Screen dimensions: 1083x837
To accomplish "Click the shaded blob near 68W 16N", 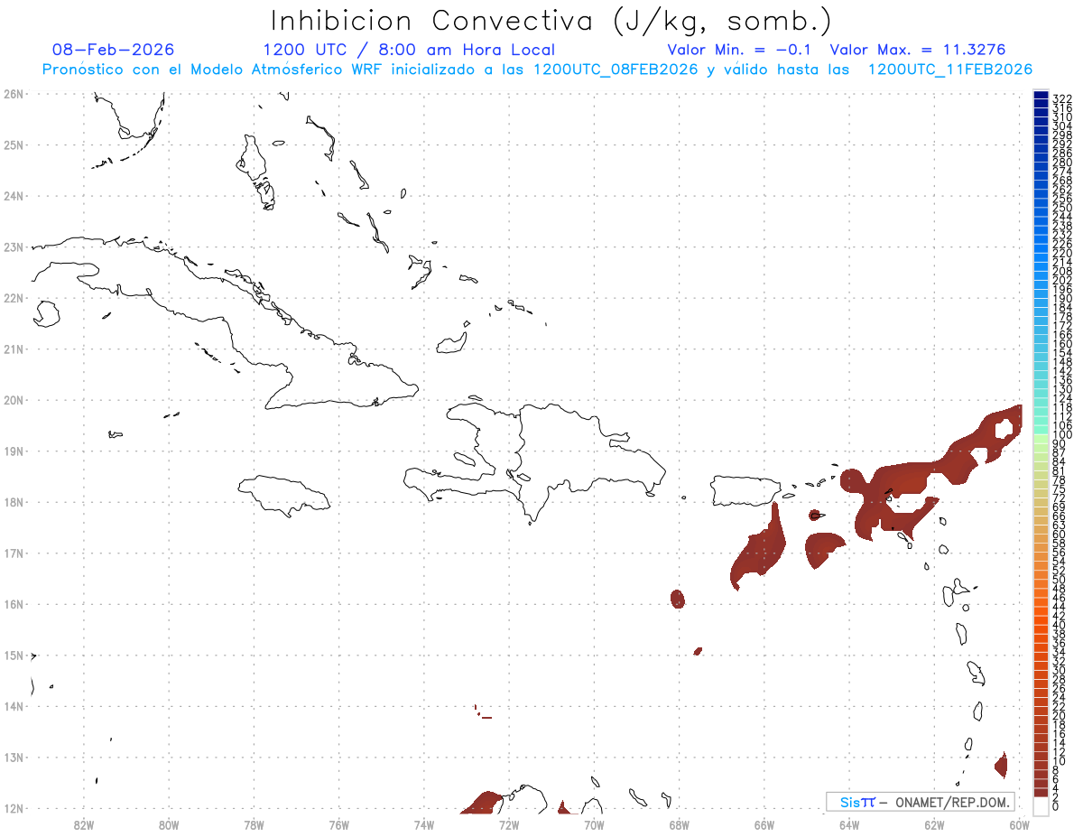I will click(678, 599).
